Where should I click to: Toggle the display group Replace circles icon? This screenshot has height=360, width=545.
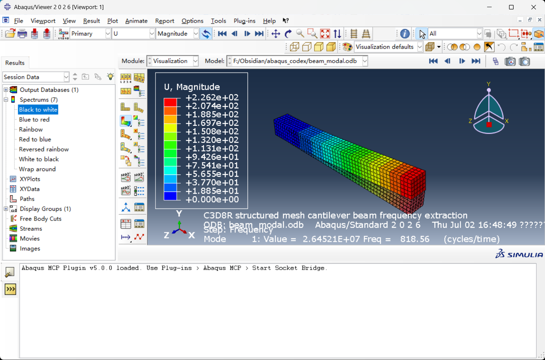tap(452, 47)
